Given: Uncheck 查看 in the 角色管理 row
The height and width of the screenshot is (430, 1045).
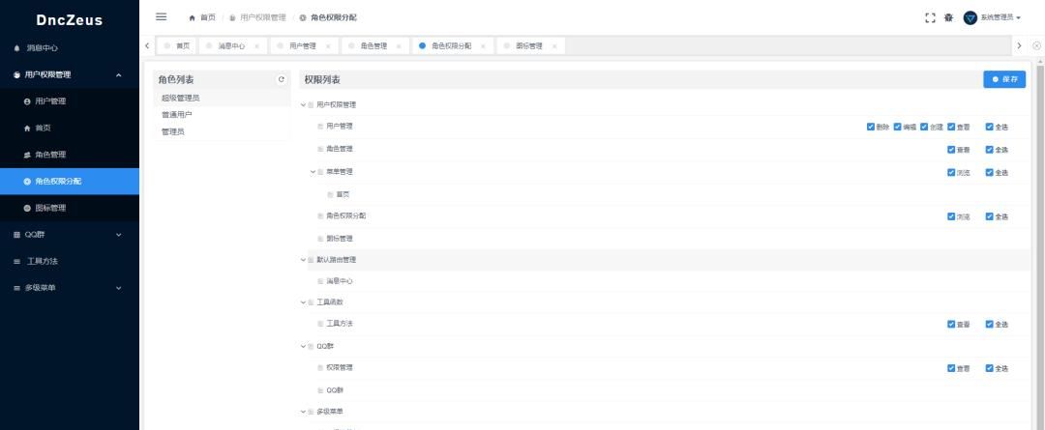Looking at the screenshot, I should [951, 150].
